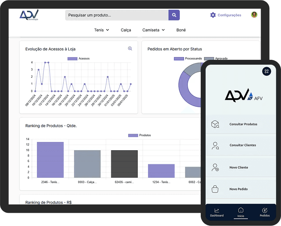The height and width of the screenshot is (226, 281).
Task: Open the Boné category
Action: [181, 30]
